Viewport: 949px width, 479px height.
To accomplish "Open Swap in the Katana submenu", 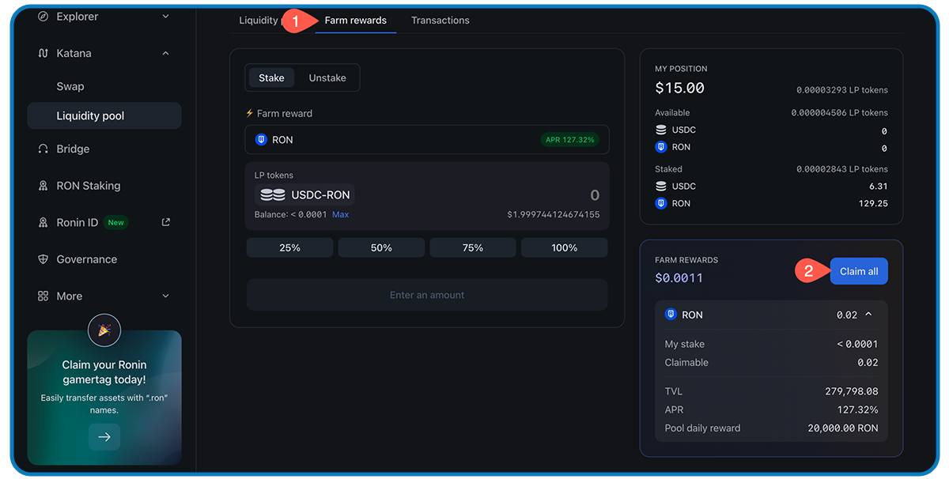I will [70, 86].
